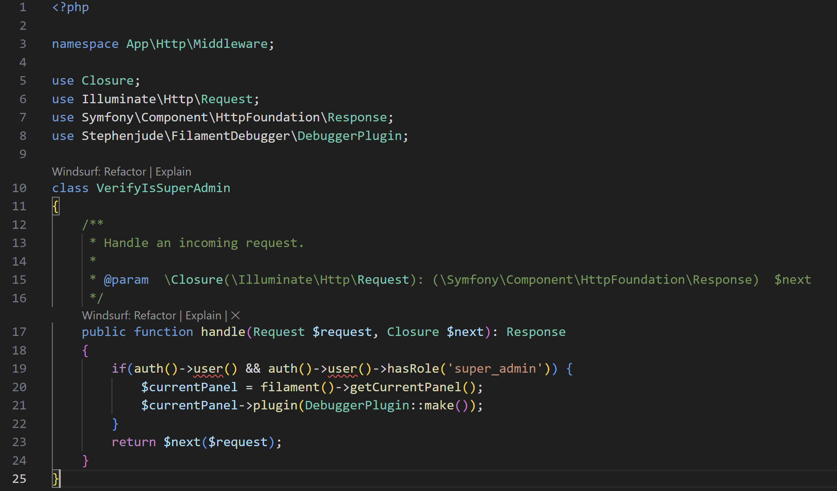Click the namespace App\Http\Middleware text

197,44
